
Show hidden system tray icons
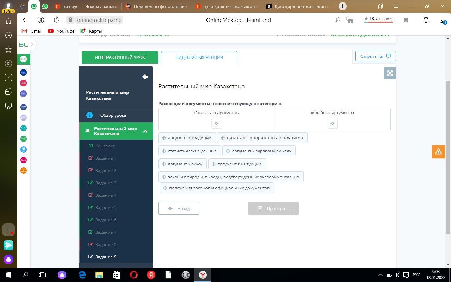tap(380, 275)
